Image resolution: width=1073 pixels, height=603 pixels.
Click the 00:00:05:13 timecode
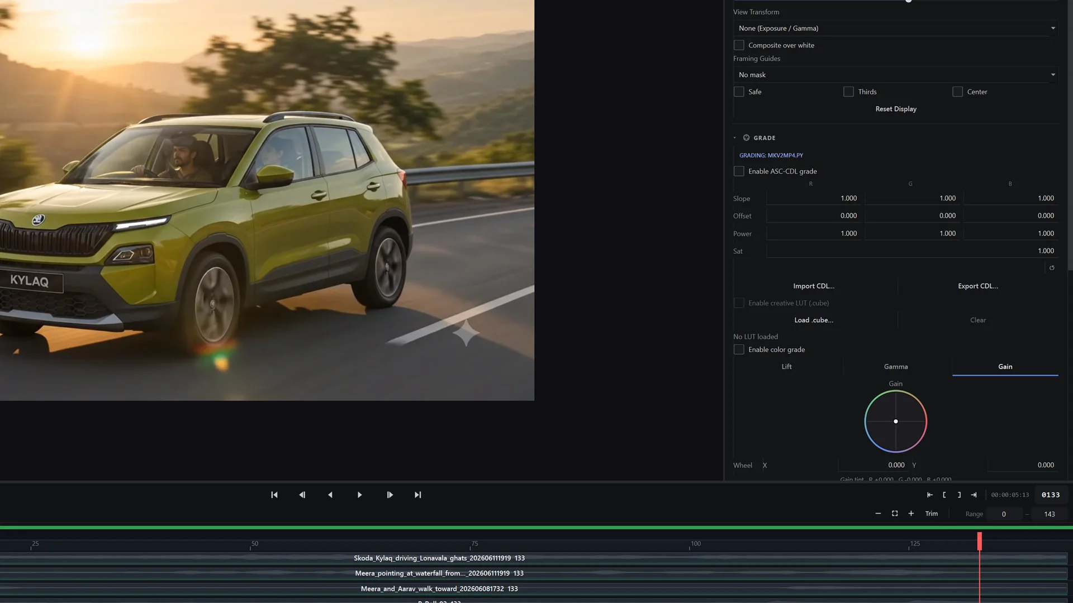click(1010, 495)
